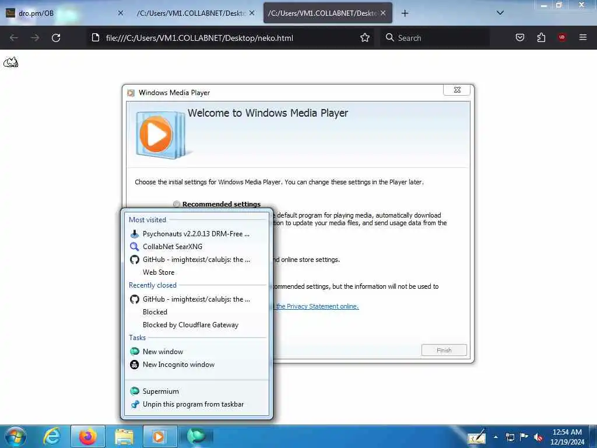Reopen the Blocked entry in Recently closed

tap(197, 312)
